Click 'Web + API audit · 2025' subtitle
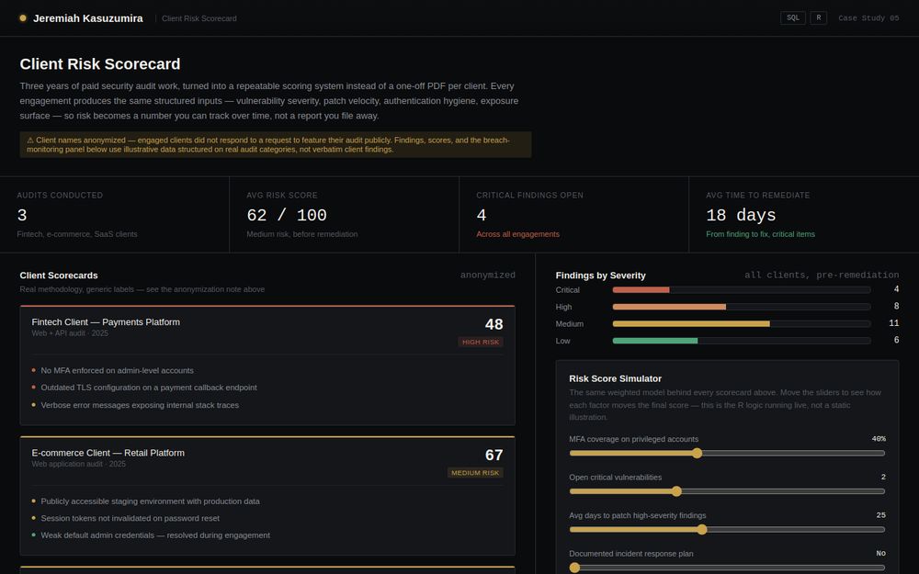 point(70,333)
